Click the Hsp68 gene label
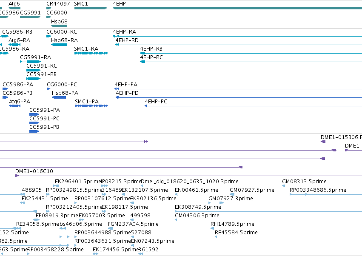The image size is (362, 256). [x=59, y=21]
